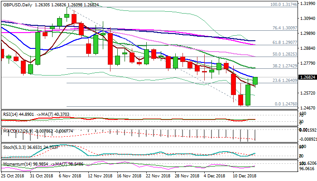Viewport: 317px width, 181px height.
Task: Select the Momentum(14) indicator label
Action: [x=14, y=163]
